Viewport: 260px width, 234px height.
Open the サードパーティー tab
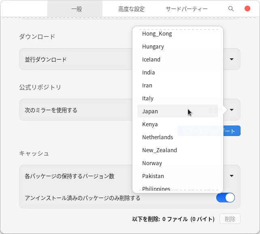tap(186, 9)
